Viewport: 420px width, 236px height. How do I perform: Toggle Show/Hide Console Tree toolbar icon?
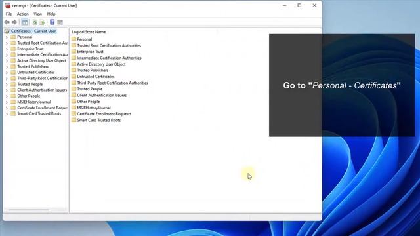point(25,22)
